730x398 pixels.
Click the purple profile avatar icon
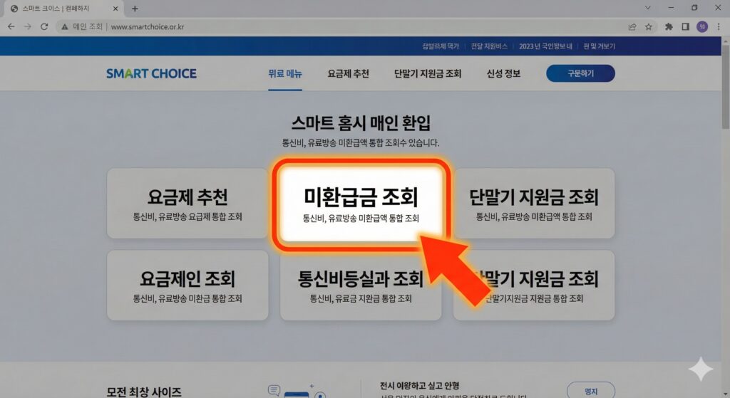tap(701, 26)
